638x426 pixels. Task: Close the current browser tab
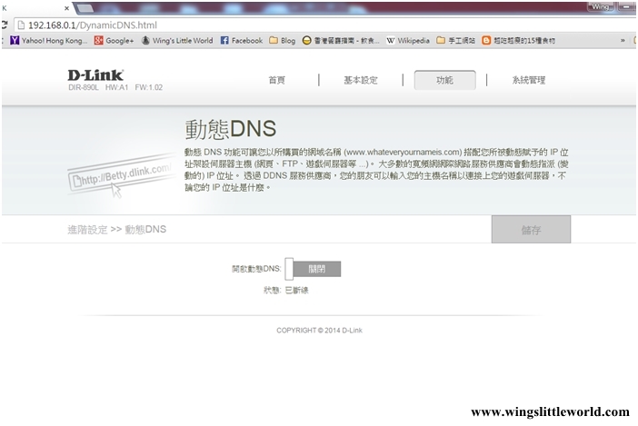[x=66, y=7]
